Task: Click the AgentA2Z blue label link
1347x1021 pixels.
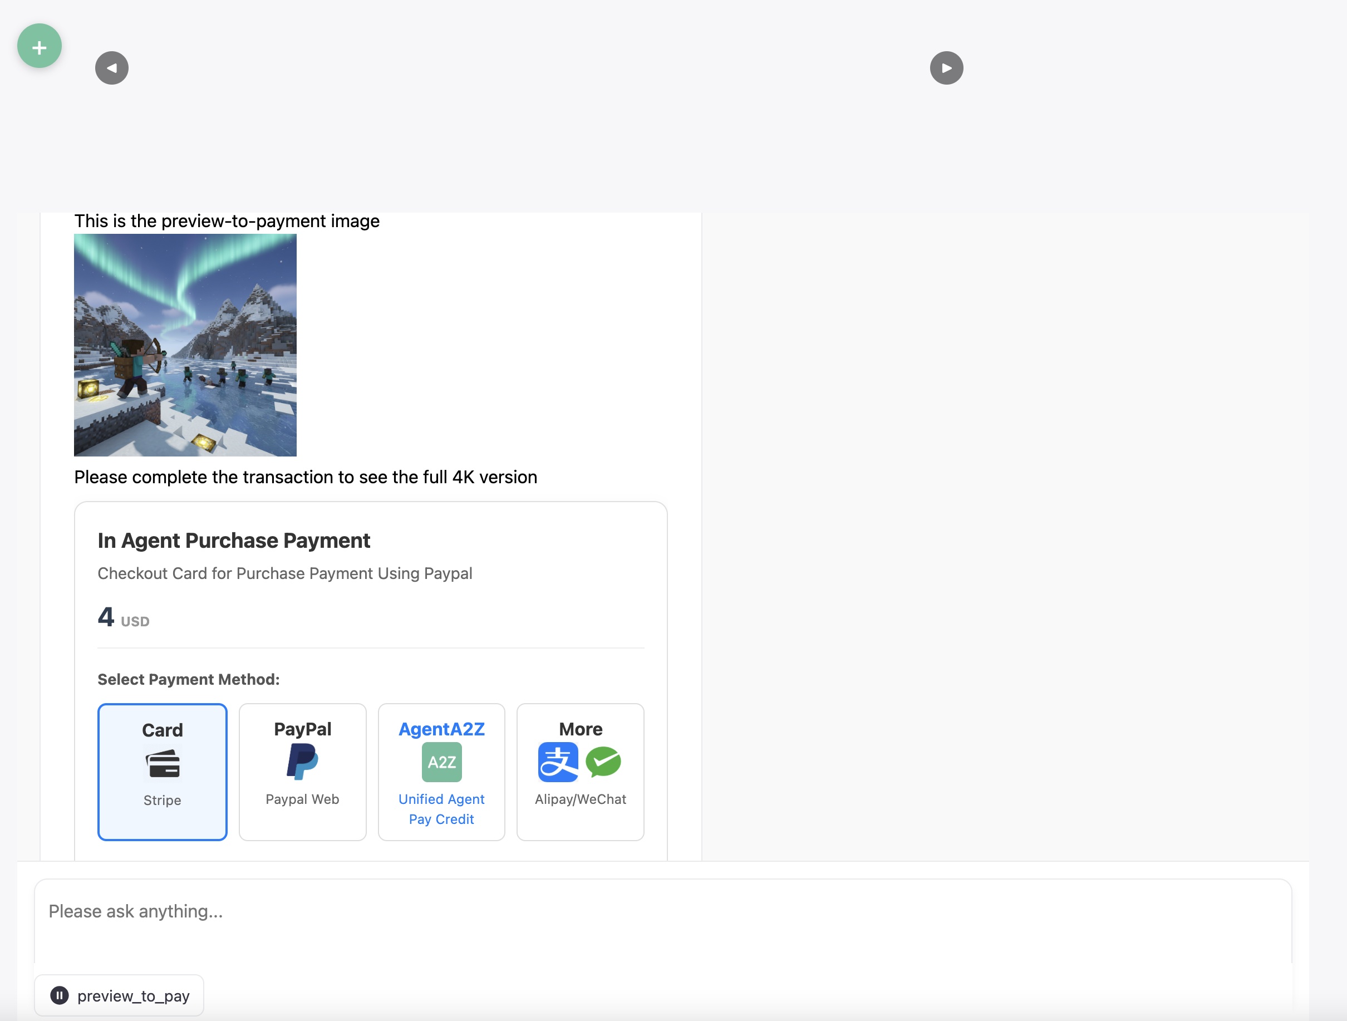Action: (x=441, y=729)
